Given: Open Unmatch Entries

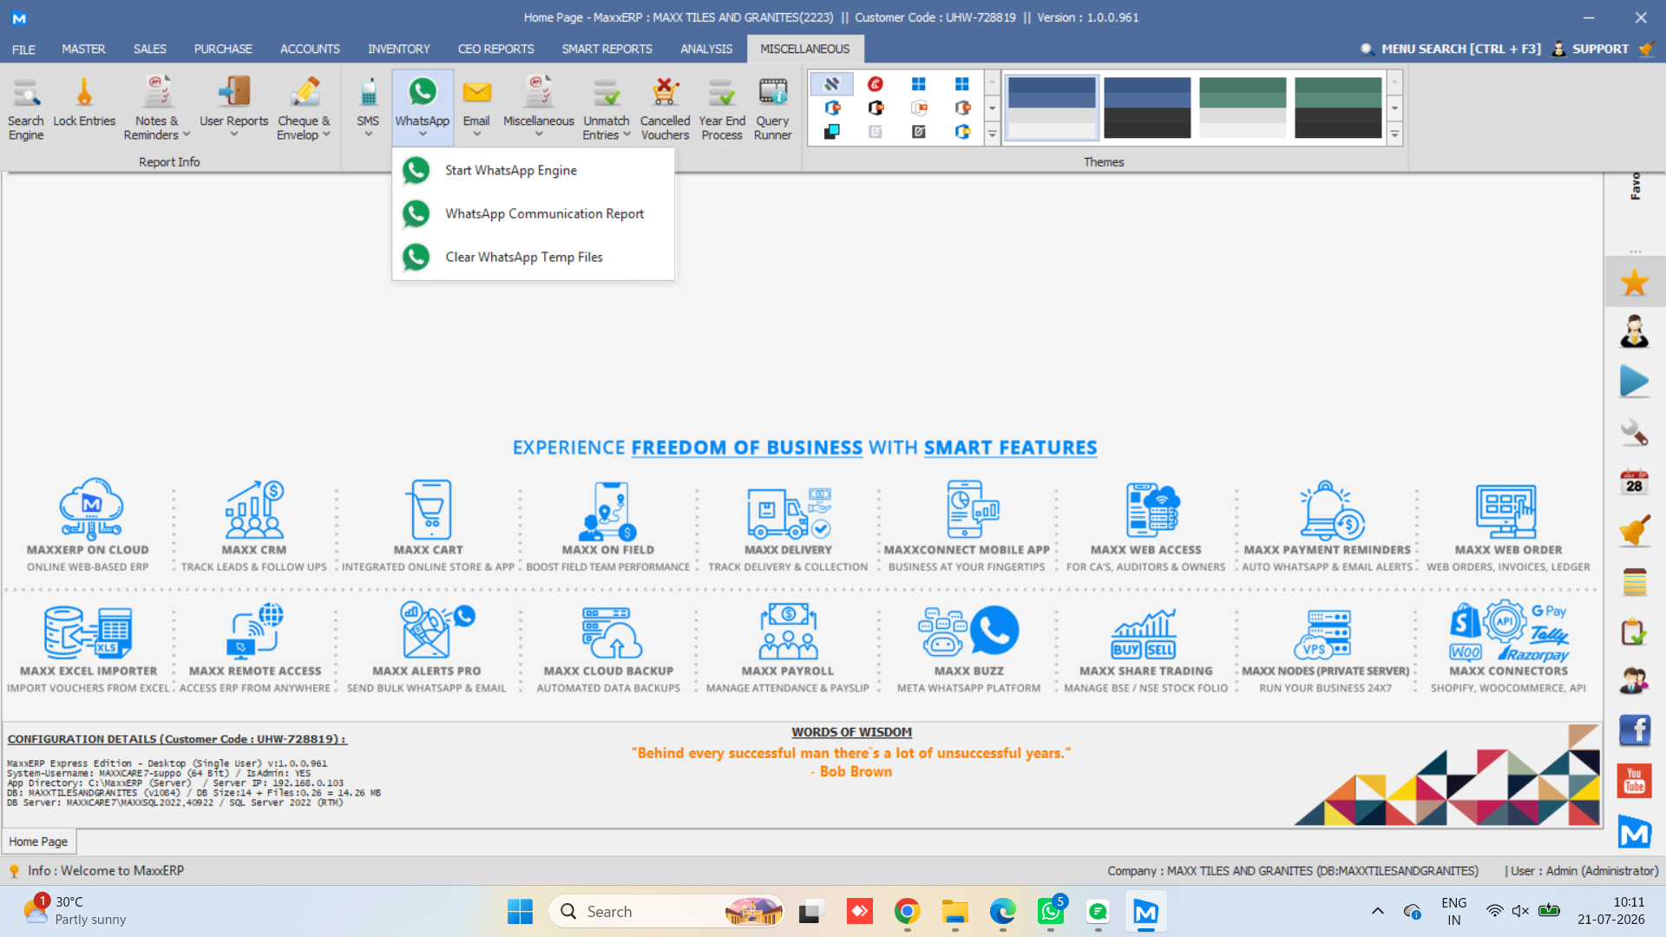Looking at the screenshot, I should click(607, 108).
